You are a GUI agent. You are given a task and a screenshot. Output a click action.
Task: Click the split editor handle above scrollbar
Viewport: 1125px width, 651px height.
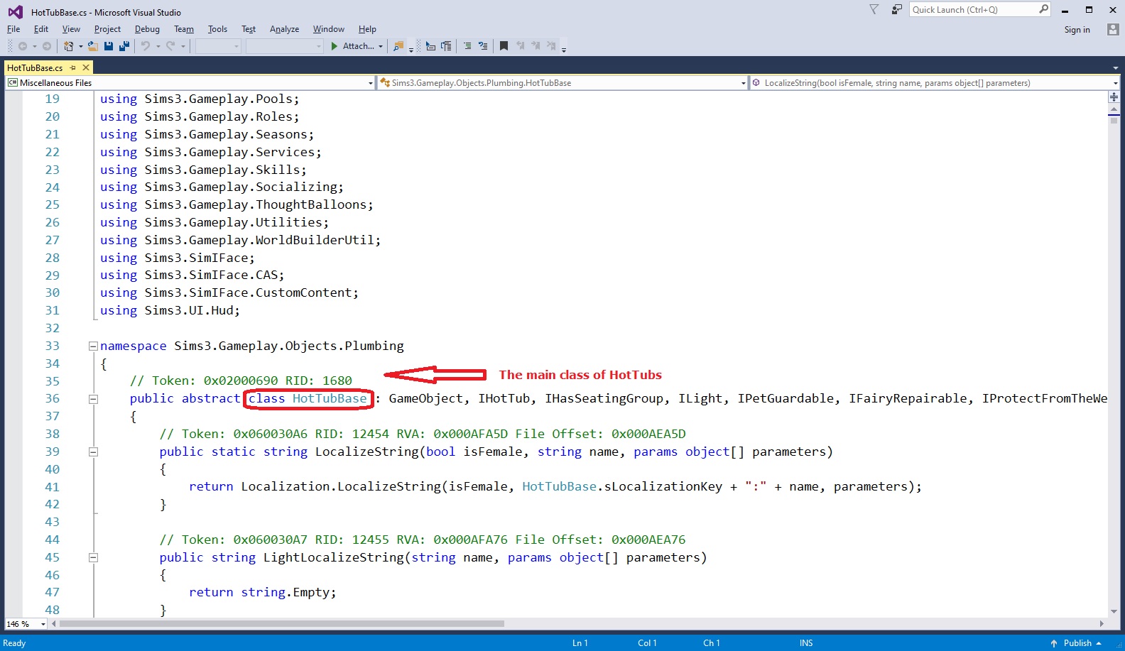[1114, 97]
